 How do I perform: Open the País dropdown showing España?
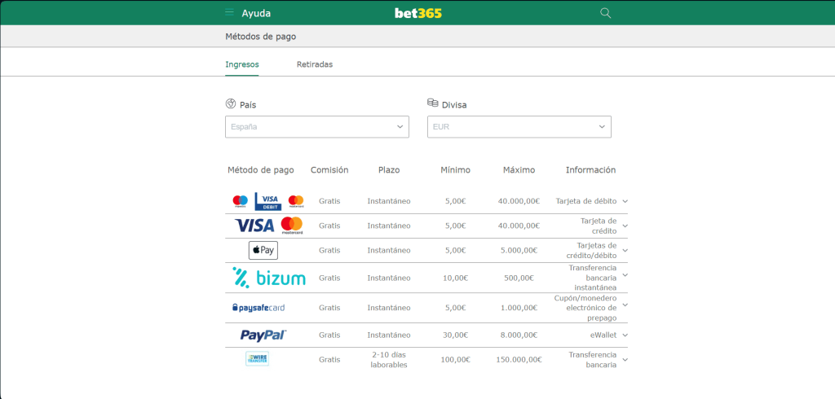pos(317,127)
